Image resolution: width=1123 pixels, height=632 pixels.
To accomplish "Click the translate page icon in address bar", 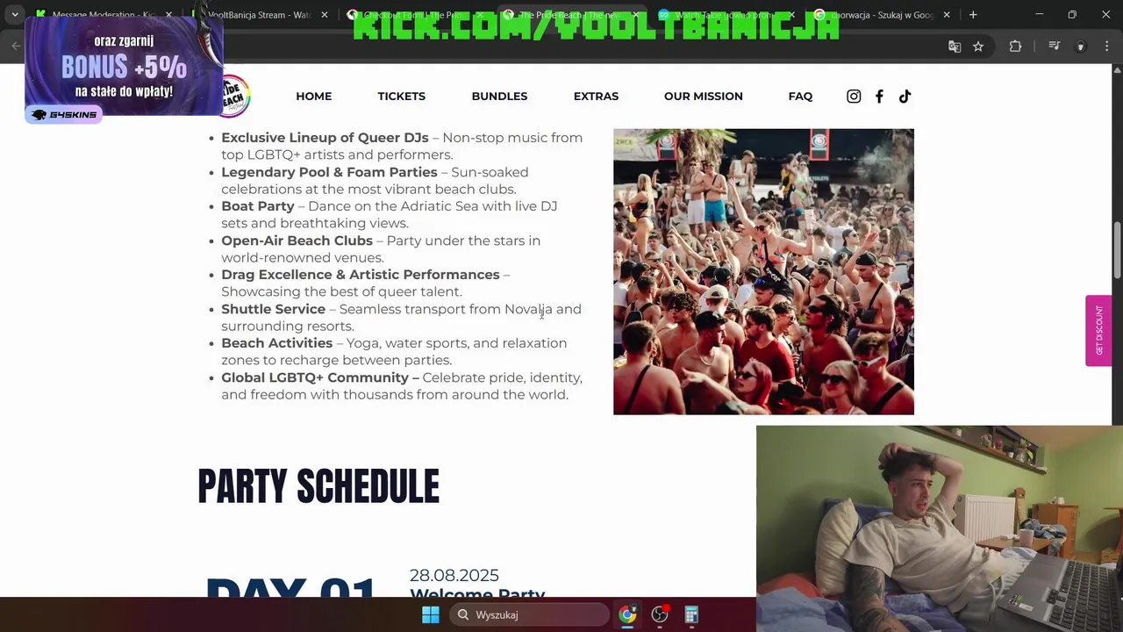I will click(x=955, y=47).
